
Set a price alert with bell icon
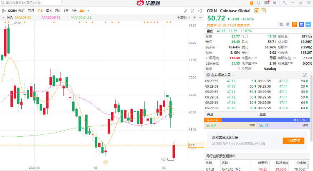(x=281, y=24)
